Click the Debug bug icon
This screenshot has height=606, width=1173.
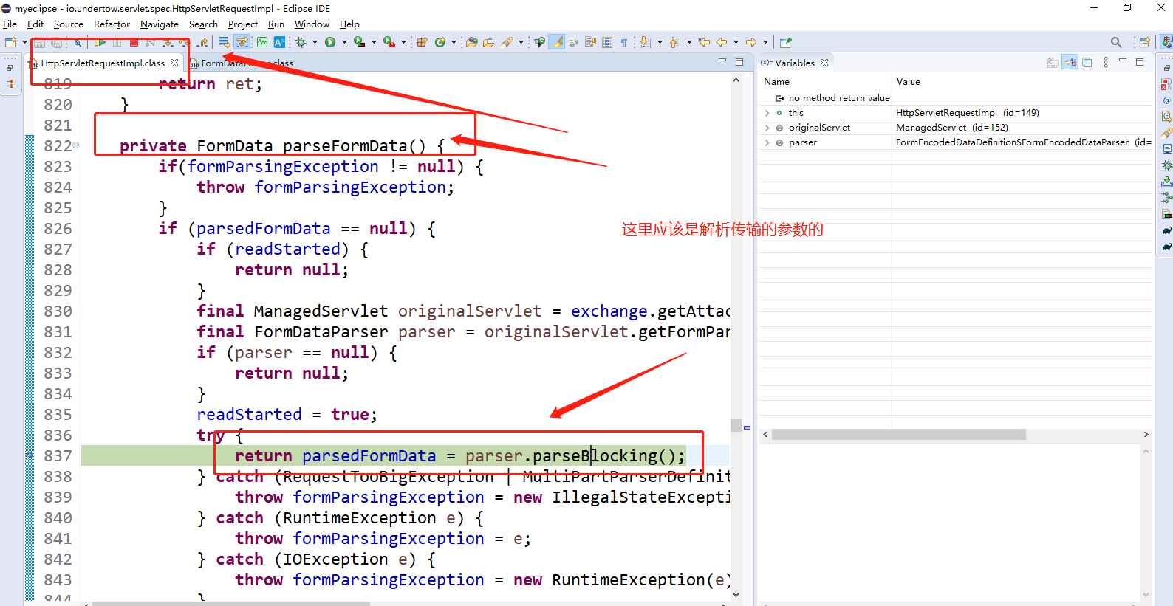point(301,43)
